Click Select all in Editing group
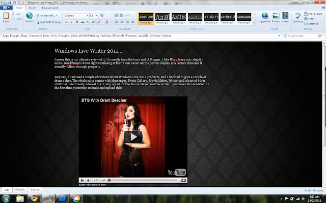Screen dimensions: 326x203 [311, 24]
